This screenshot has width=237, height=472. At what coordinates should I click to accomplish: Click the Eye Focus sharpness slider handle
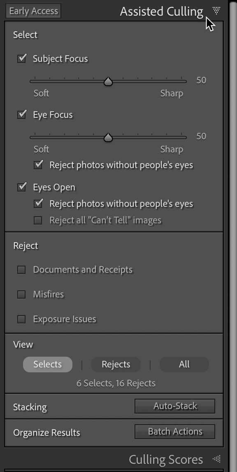(x=108, y=137)
